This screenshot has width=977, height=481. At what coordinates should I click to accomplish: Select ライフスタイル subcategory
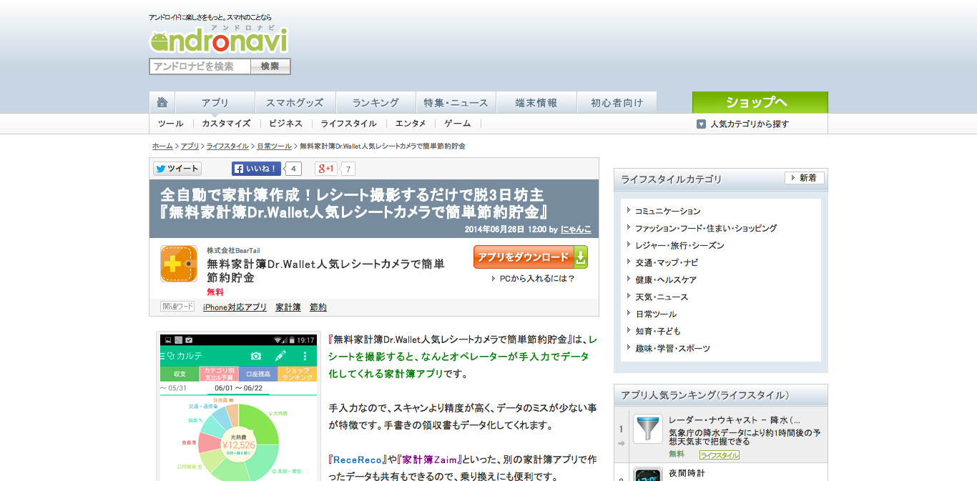coord(348,124)
